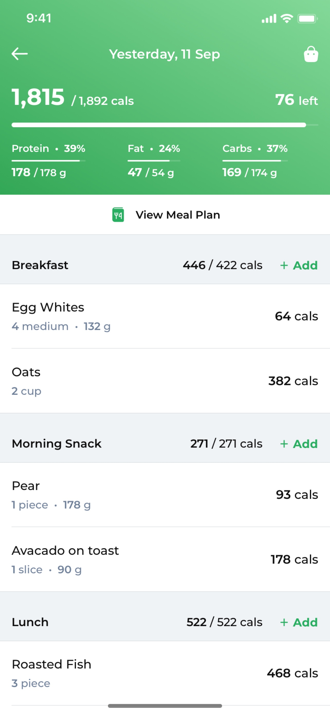Add food to Lunch
Viewport: 330px width, 714px height.
click(299, 622)
